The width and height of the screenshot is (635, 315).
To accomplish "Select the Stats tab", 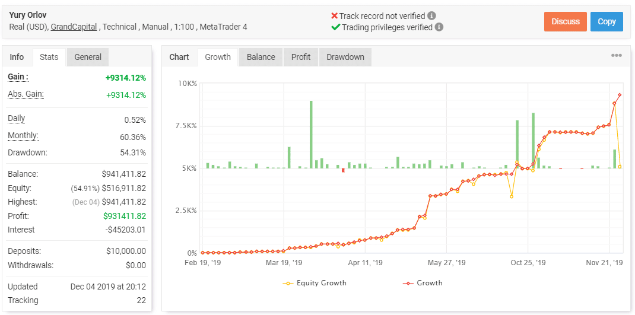I will pyautogui.click(x=49, y=57).
